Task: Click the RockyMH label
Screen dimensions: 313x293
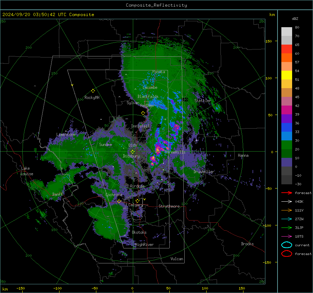Action: pyautogui.click(x=92, y=98)
